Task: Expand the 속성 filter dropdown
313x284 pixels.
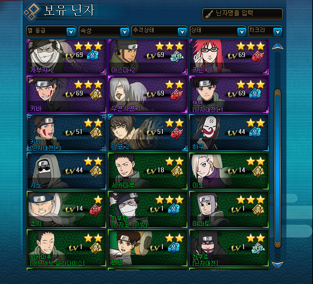Action: tap(104, 32)
